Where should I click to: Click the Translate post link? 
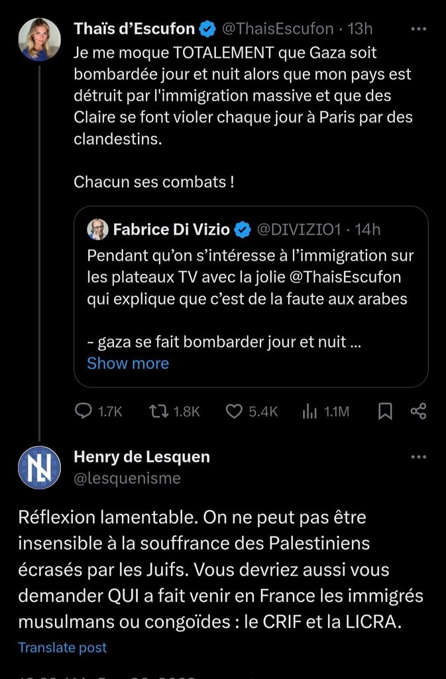[x=62, y=647]
